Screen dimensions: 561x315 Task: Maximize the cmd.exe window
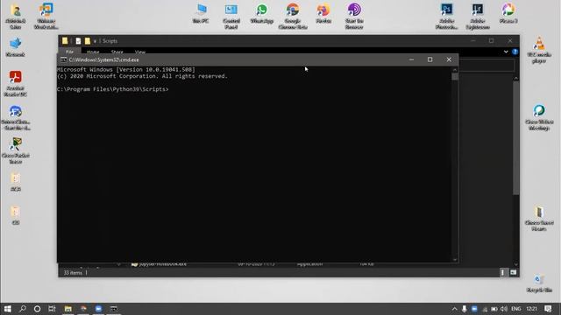click(430, 59)
